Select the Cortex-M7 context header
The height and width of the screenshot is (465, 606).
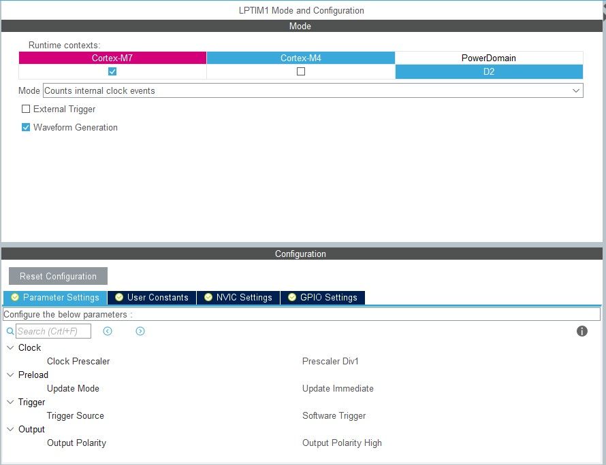(112, 58)
